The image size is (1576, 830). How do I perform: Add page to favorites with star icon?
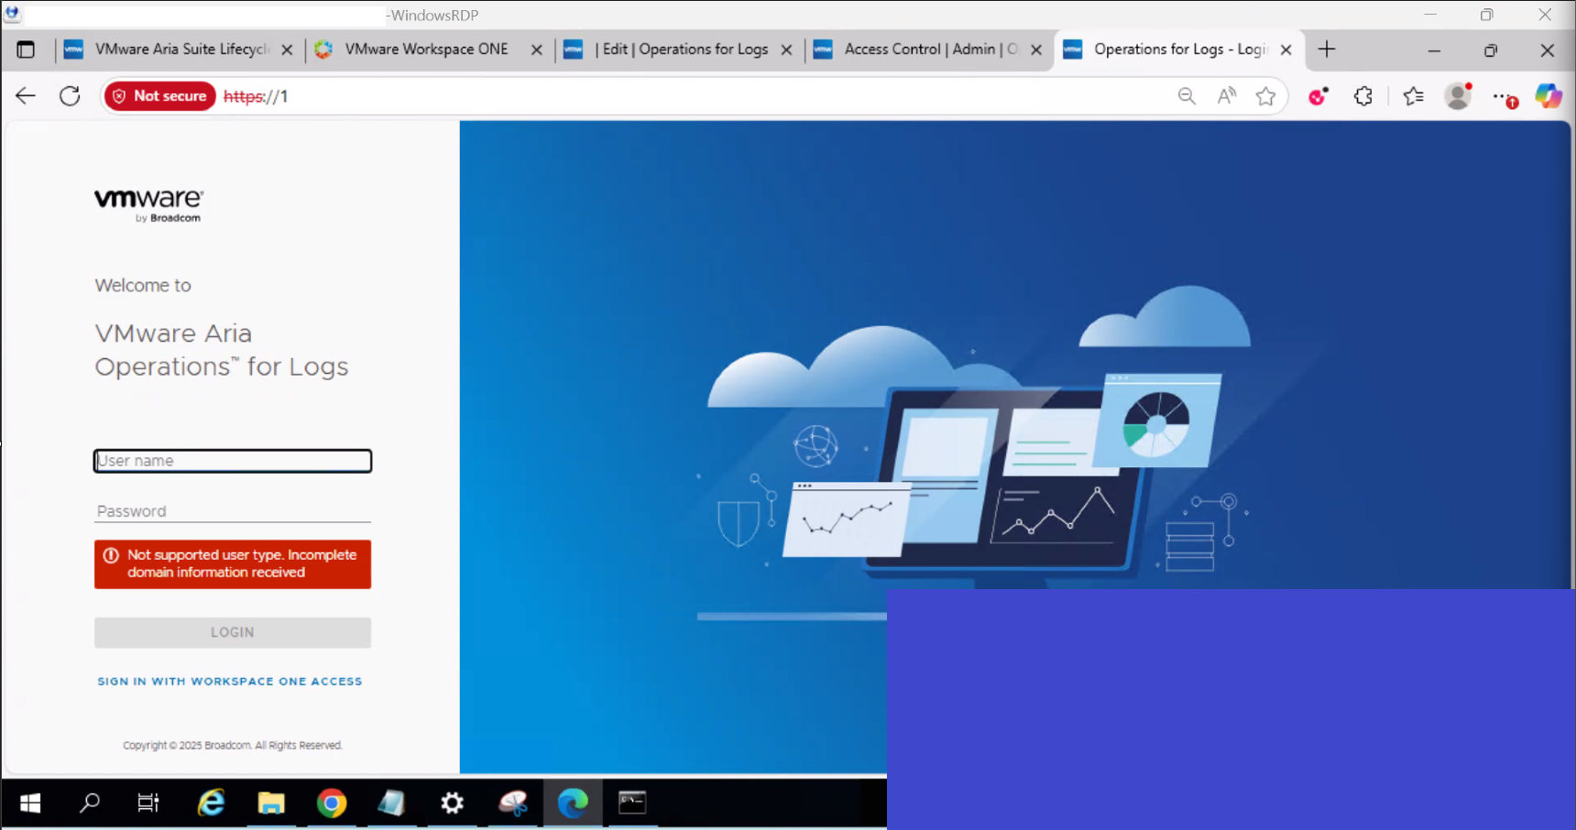click(1265, 96)
